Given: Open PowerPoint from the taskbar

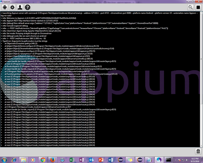Looking at the screenshot, I should [x=101, y=160].
